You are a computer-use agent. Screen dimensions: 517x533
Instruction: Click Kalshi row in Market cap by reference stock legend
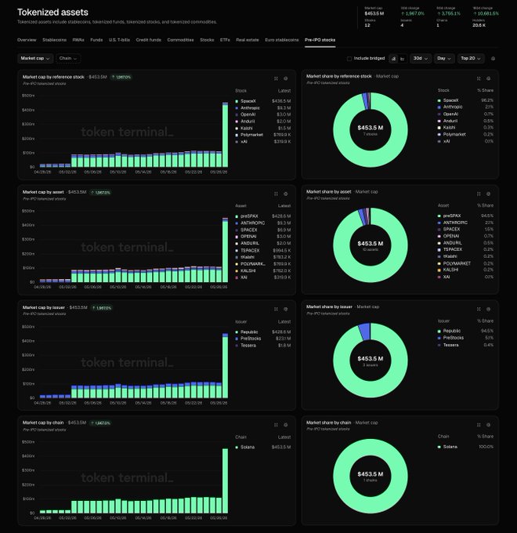tap(263, 128)
